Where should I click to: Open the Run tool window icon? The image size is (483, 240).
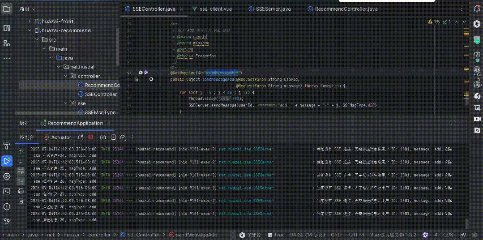click(6, 161)
